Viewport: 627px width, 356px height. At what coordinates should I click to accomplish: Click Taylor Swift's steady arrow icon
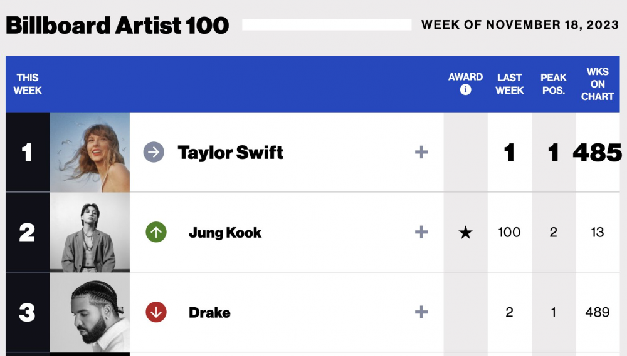tap(154, 152)
